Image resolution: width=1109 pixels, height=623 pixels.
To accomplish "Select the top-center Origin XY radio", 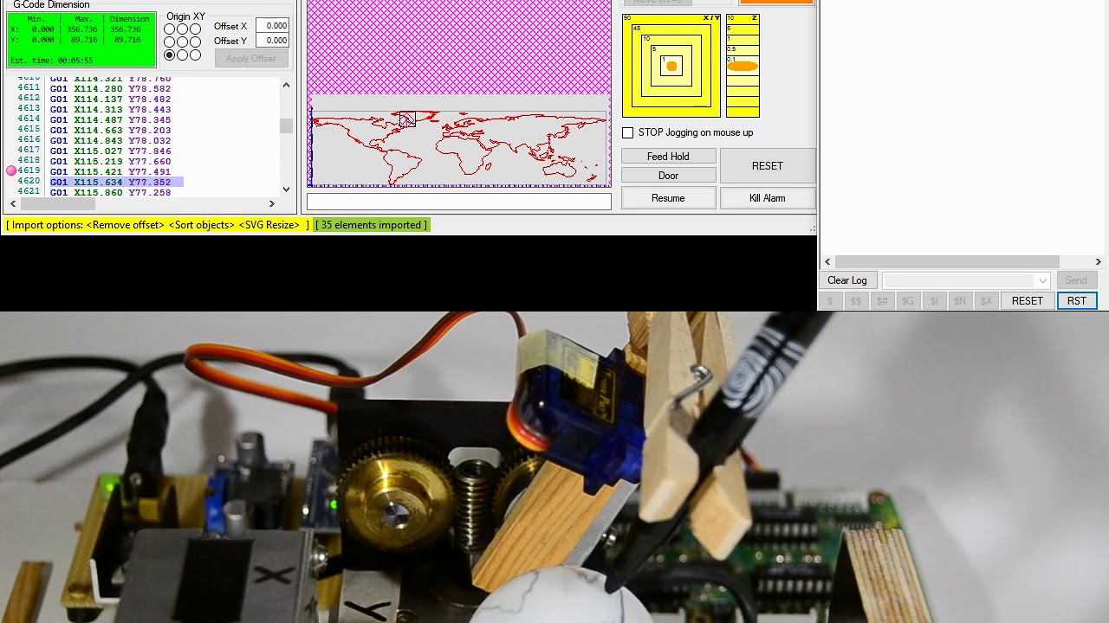I will click(x=183, y=29).
